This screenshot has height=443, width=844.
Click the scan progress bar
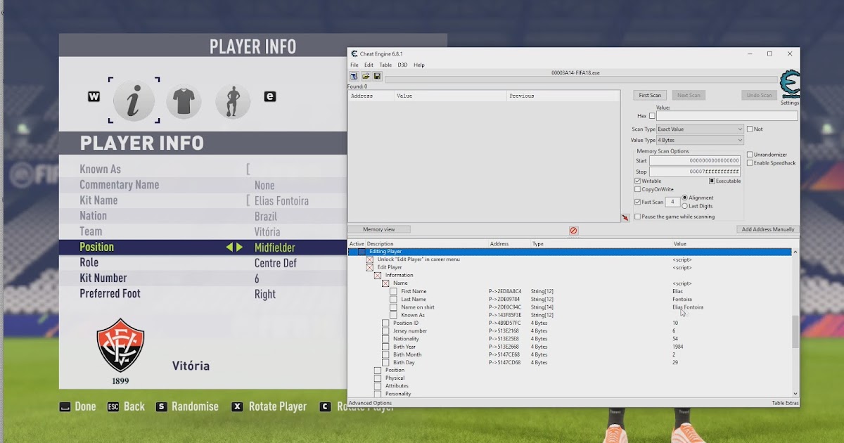click(x=581, y=79)
